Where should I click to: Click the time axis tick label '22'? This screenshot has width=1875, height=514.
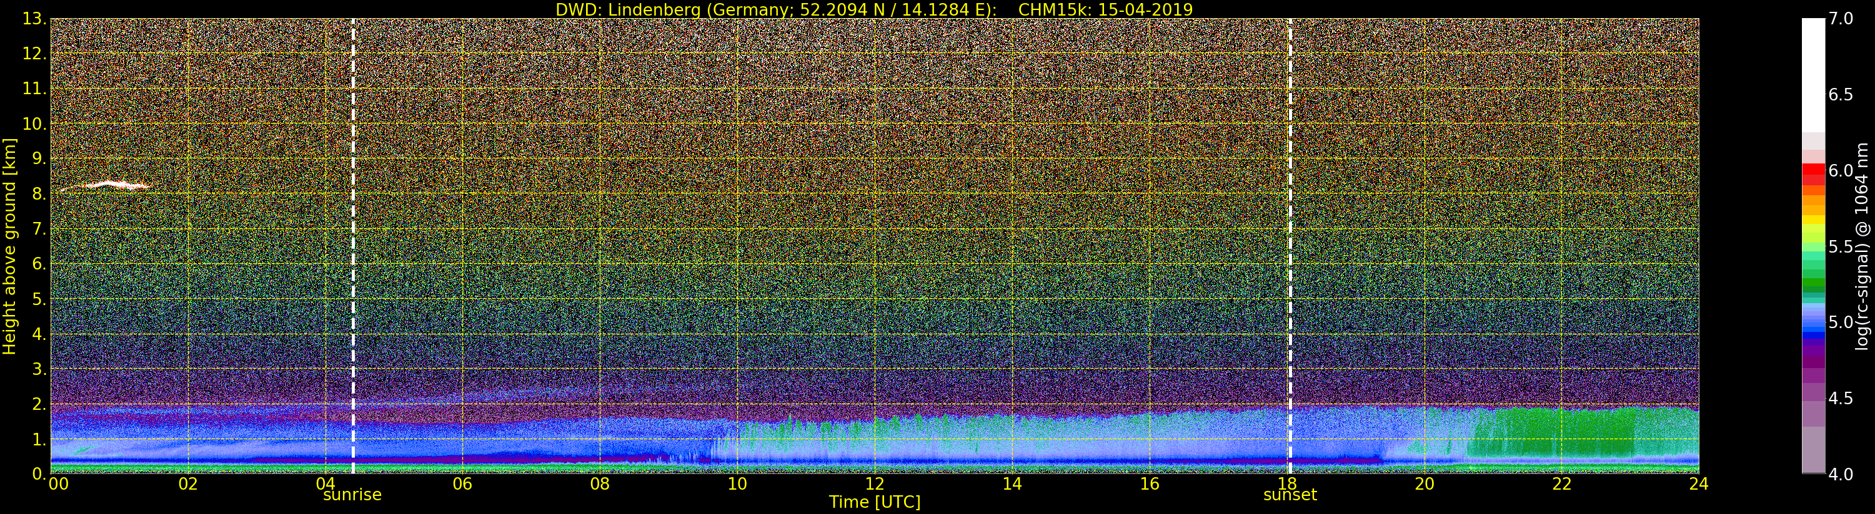tap(1562, 484)
